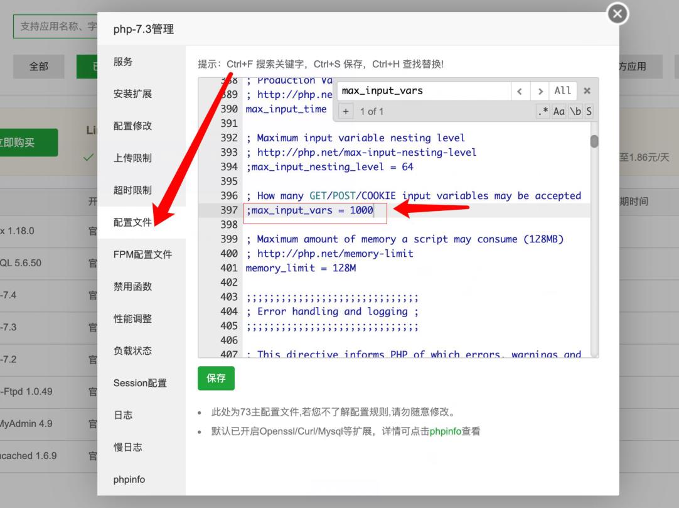Open the phpinfo sidebar tab
The image size is (679, 508).
(142, 479)
